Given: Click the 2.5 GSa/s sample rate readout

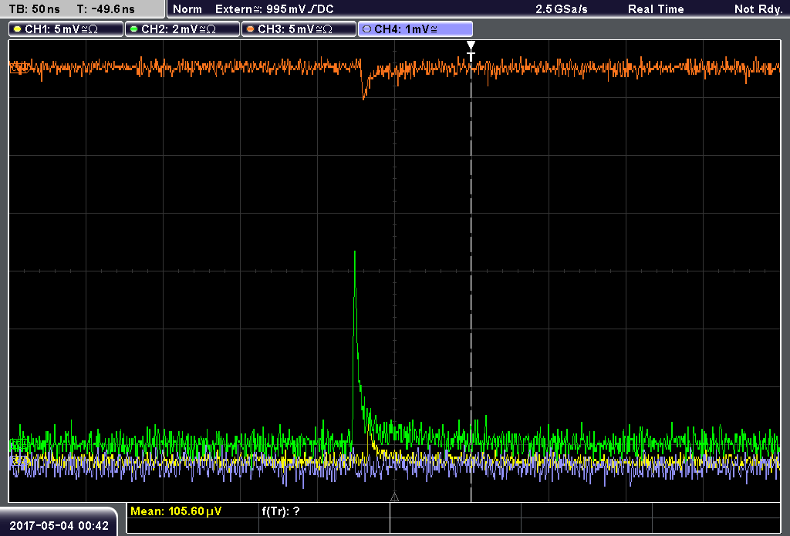Looking at the screenshot, I should coord(562,9).
